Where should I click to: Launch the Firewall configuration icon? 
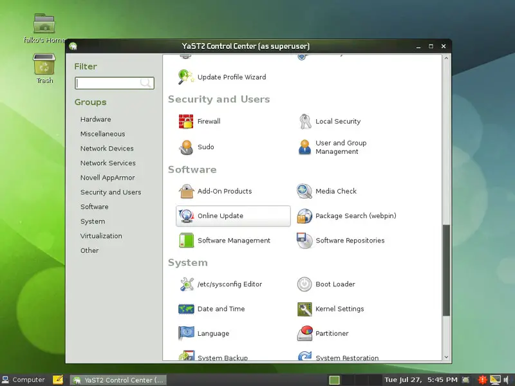[x=186, y=121]
